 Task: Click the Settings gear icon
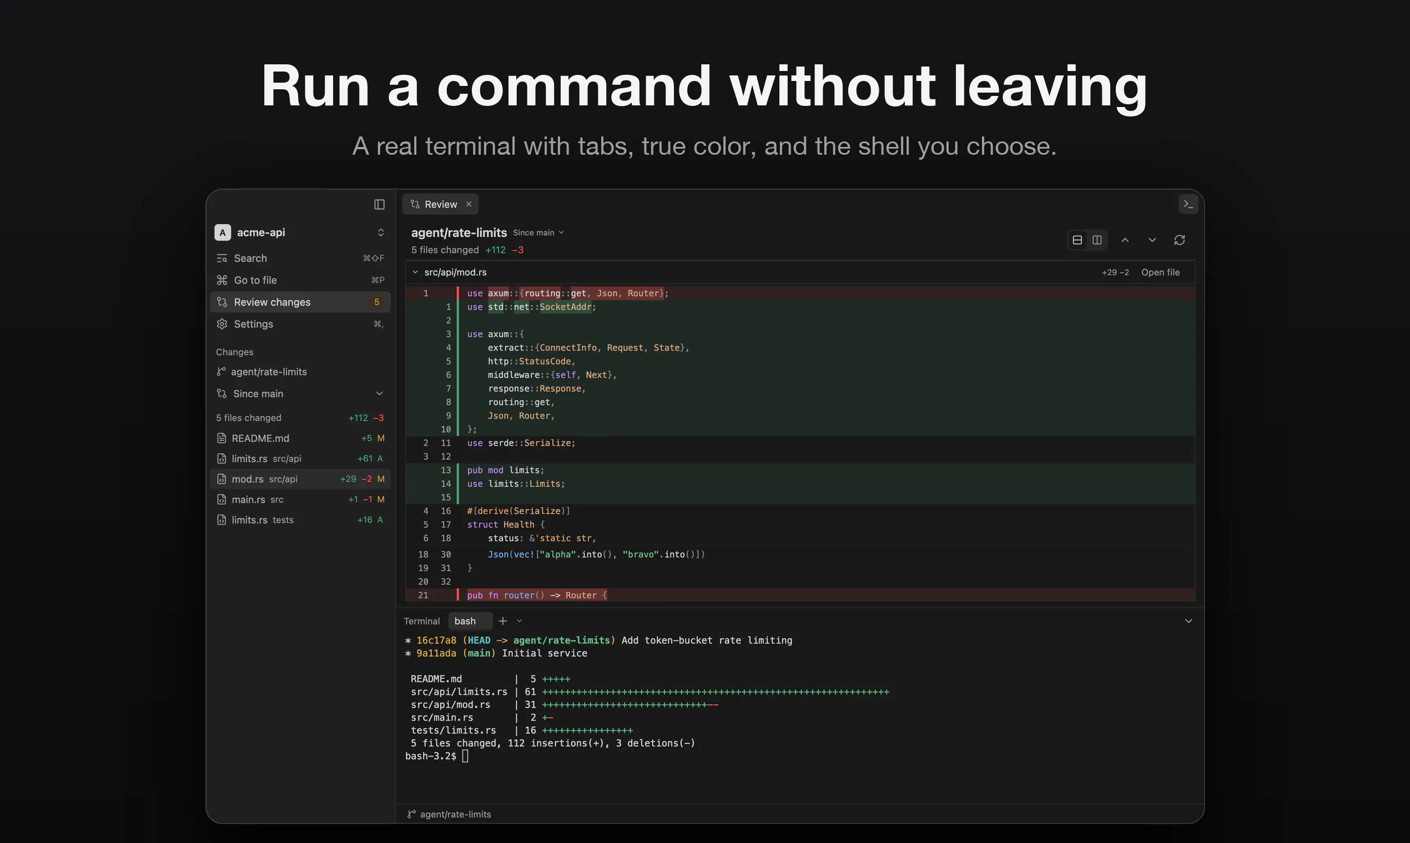221,324
